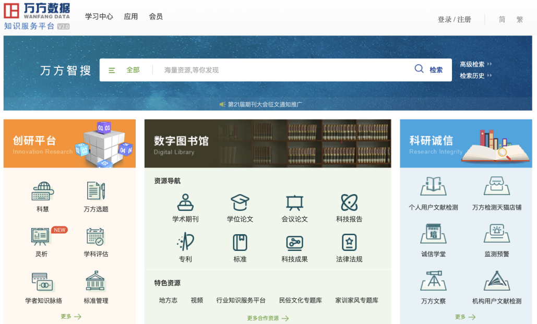Viewport: 537px width, 324px height.
Task: Open the 万方选题 document-pen icon
Action: (x=96, y=191)
